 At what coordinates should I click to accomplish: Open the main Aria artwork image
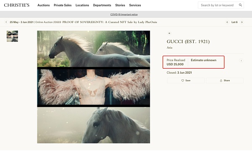coord(94,87)
